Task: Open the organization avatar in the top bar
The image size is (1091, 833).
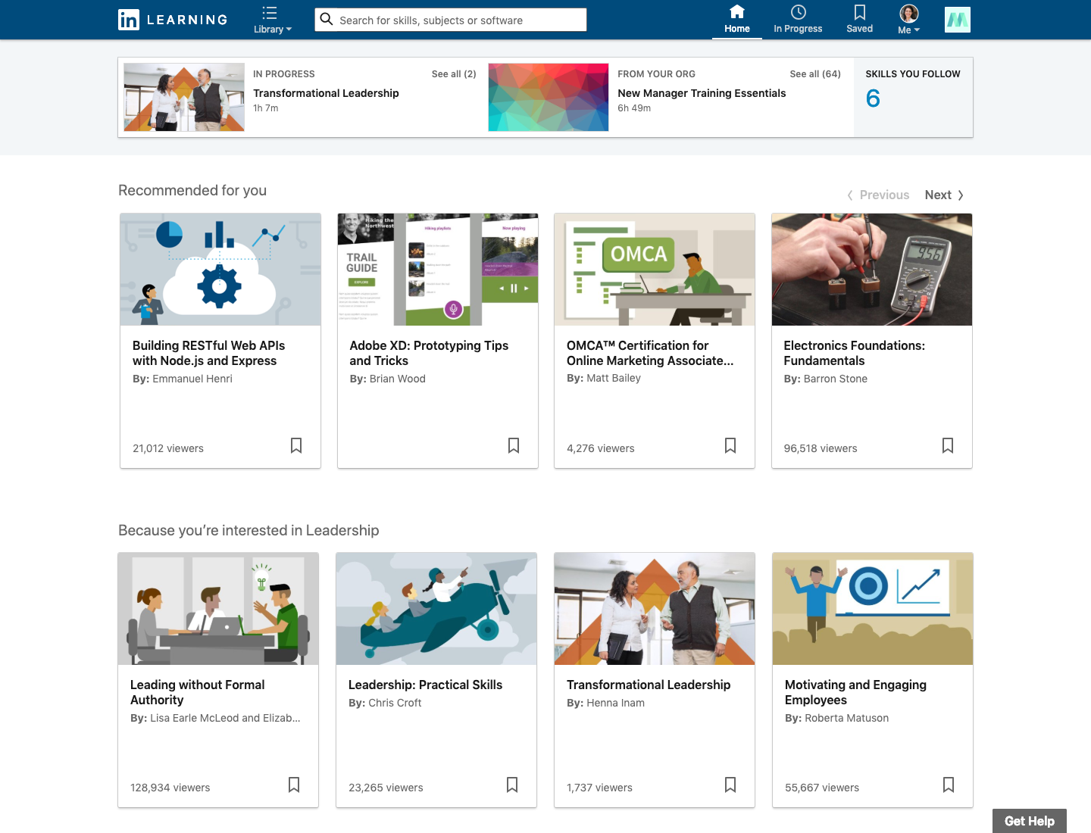Action: coord(957,19)
